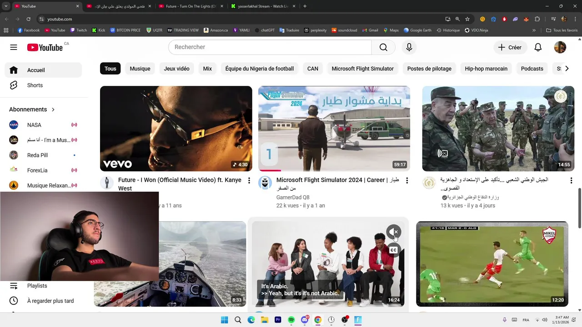Select Hip-hop marocain chip
This screenshot has height=327, width=582.
click(x=486, y=69)
